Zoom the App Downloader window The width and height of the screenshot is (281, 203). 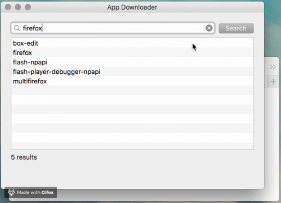click(28, 7)
